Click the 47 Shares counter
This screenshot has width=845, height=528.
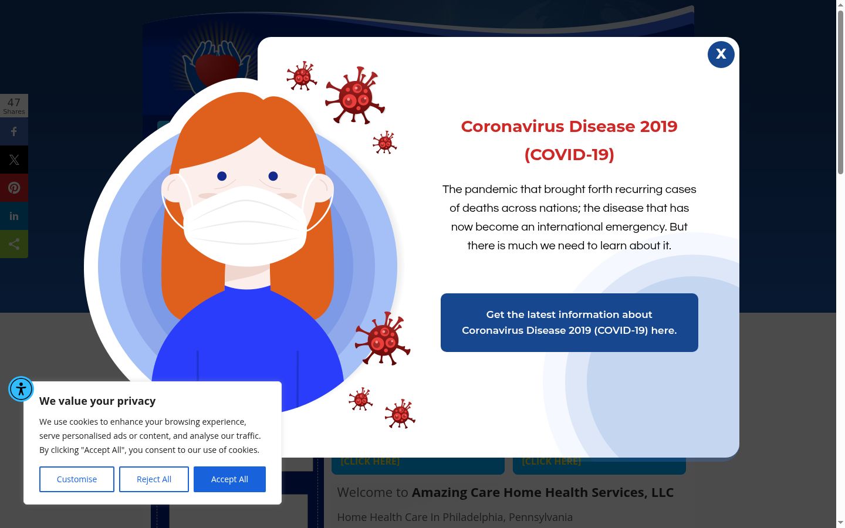pyautogui.click(x=14, y=106)
